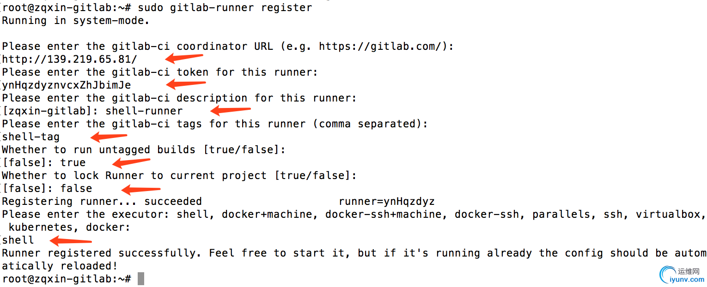The height and width of the screenshot is (287, 707).
Task: Click the http://139.219.65.81/ URL text
Action: [70, 59]
